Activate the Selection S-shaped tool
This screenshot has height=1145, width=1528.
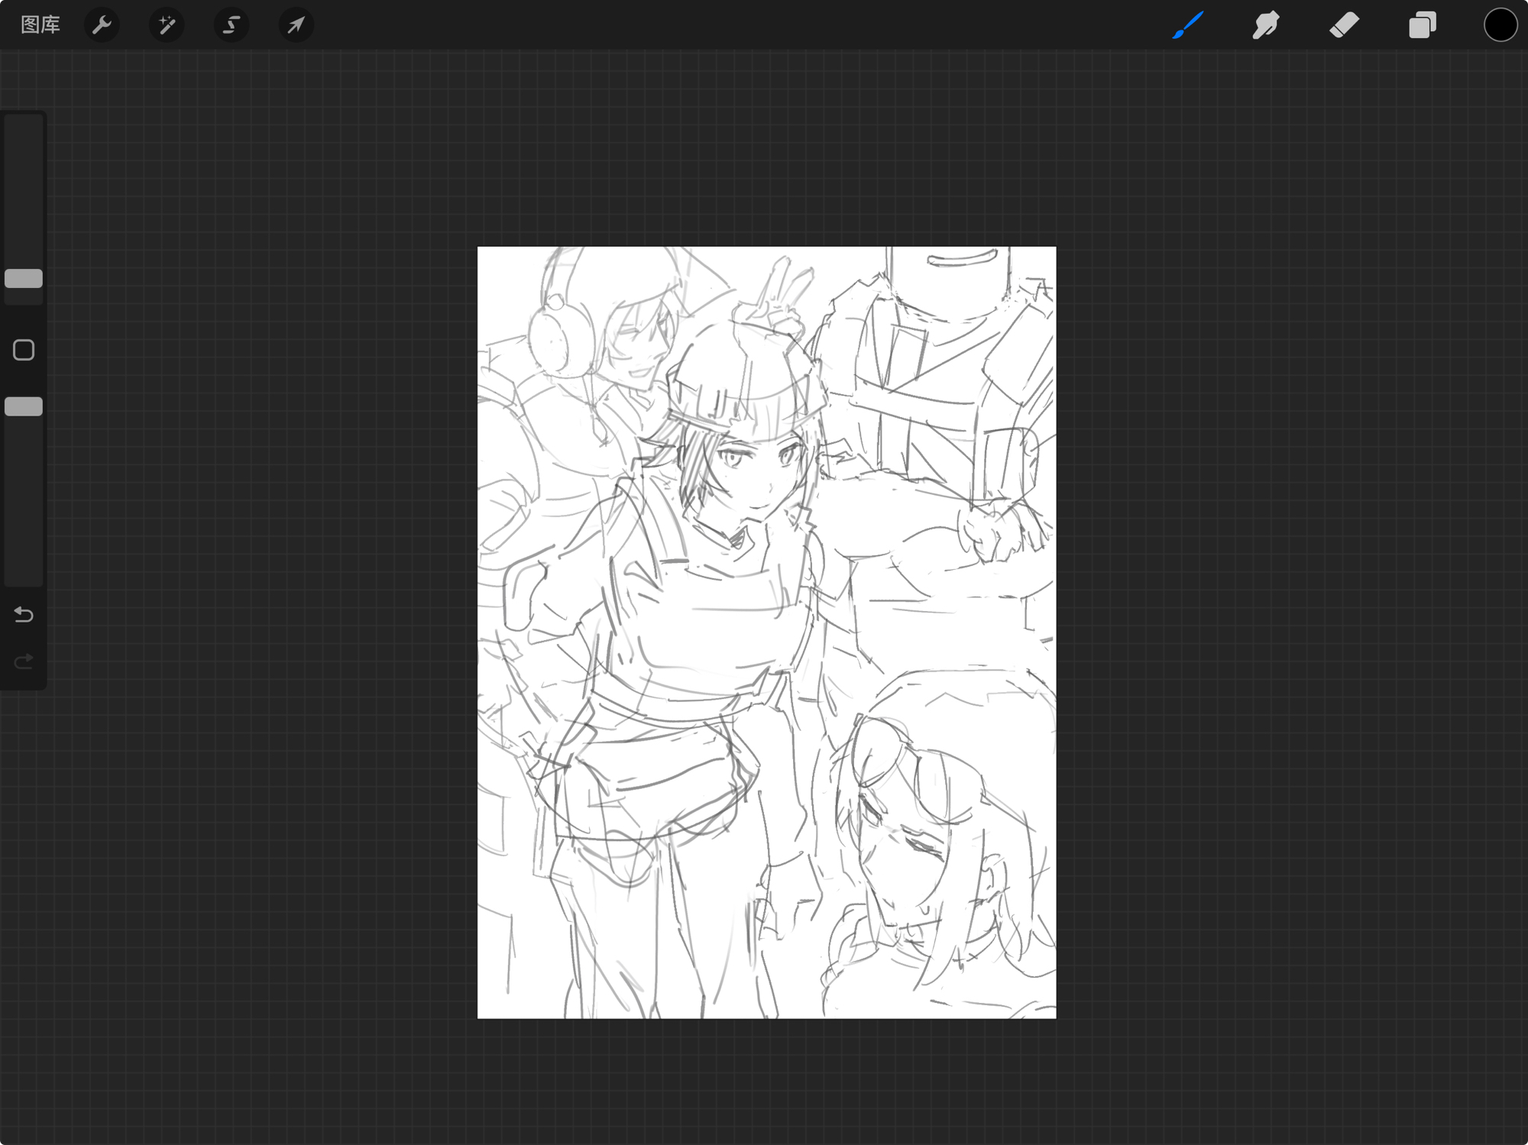(x=231, y=25)
